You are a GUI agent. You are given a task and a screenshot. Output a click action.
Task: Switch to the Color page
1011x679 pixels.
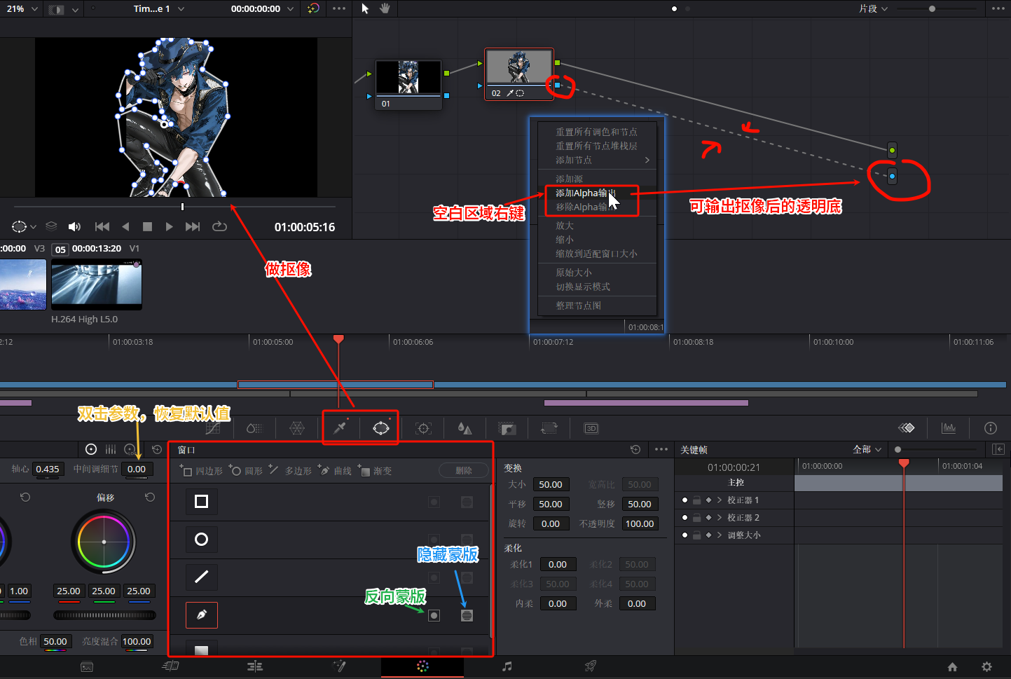point(422,666)
